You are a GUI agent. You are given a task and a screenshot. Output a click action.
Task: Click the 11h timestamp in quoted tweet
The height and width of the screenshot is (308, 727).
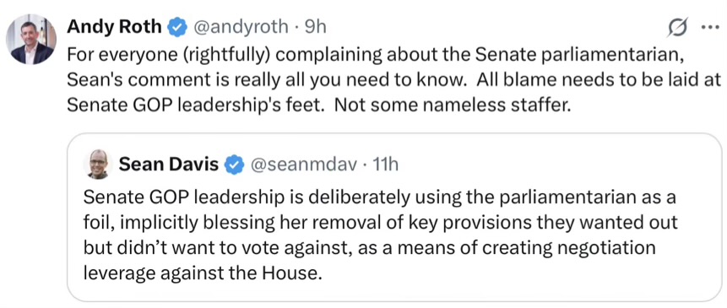[386, 165]
